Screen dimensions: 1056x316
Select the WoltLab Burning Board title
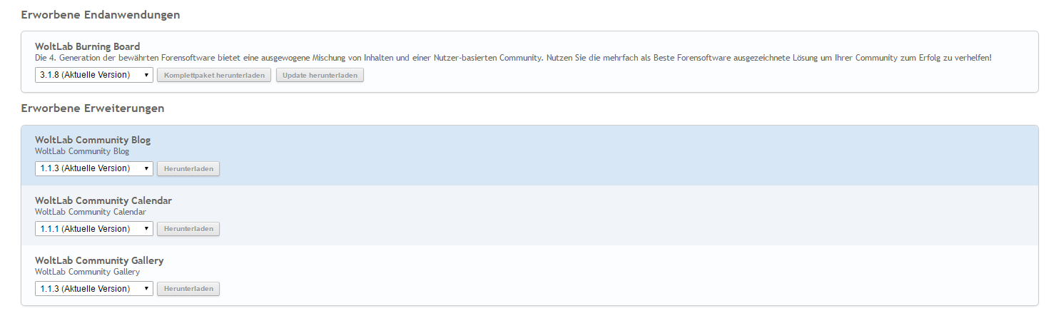click(87, 46)
